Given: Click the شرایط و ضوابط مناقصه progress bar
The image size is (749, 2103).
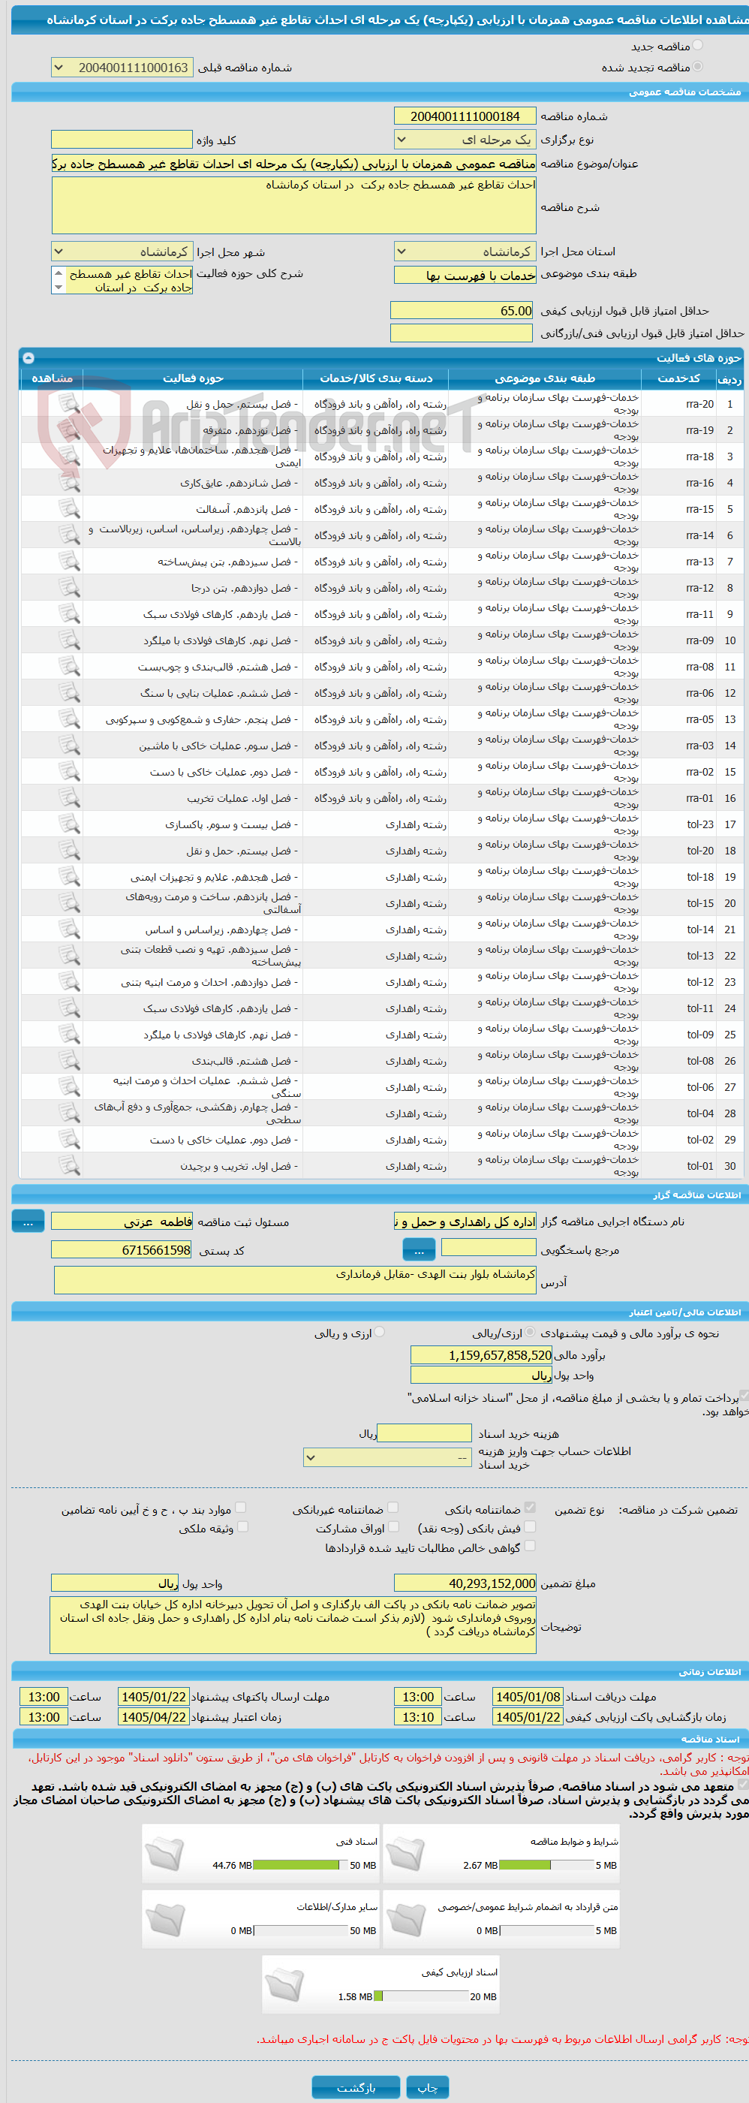Looking at the screenshot, I should [x=546, y=1864].
